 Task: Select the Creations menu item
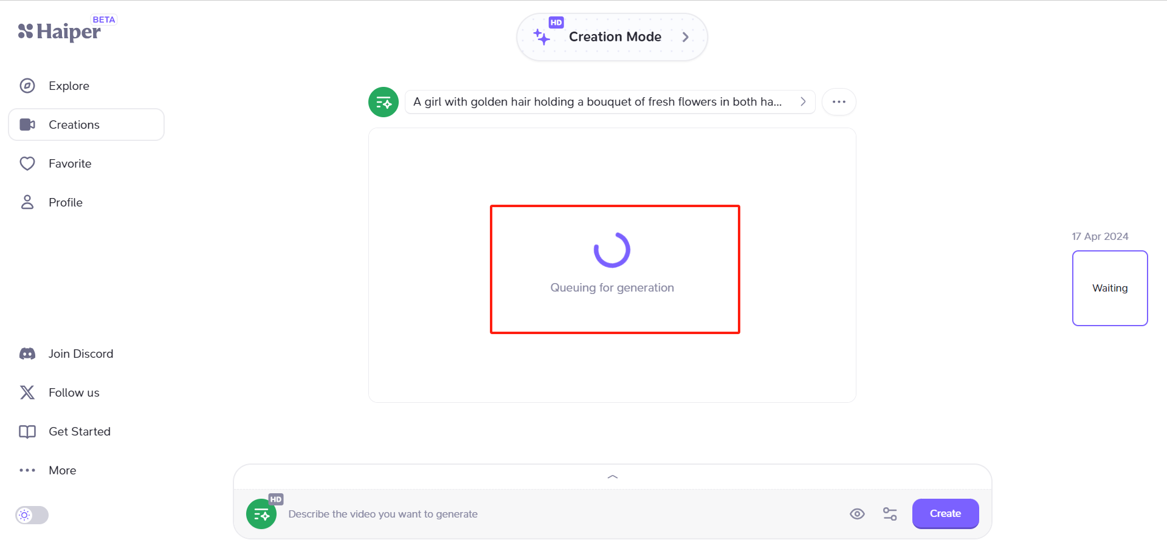point(86,125)
